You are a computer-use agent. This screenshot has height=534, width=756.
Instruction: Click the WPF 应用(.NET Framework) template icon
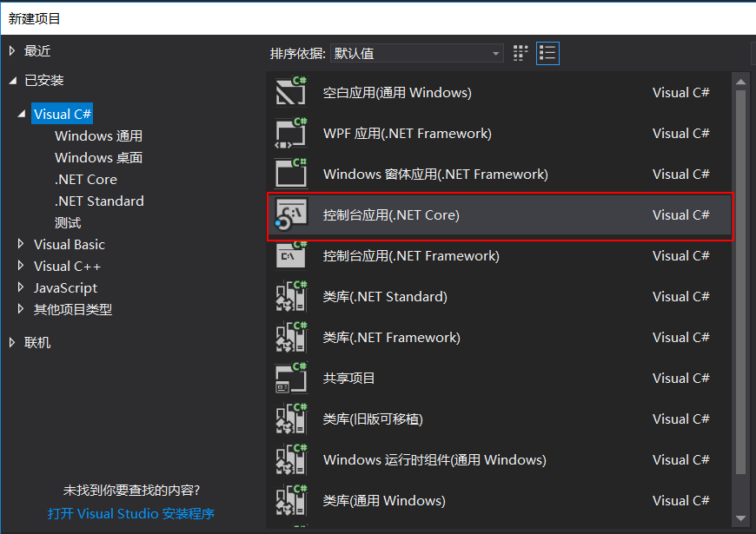291,133
